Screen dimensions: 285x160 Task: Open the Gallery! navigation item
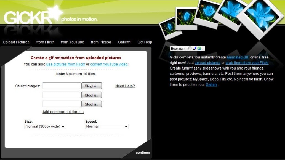(124, 42)
